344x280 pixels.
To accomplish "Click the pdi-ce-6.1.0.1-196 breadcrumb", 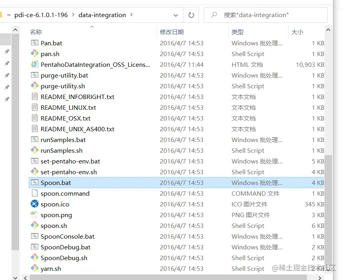I will tap(41, 15).
